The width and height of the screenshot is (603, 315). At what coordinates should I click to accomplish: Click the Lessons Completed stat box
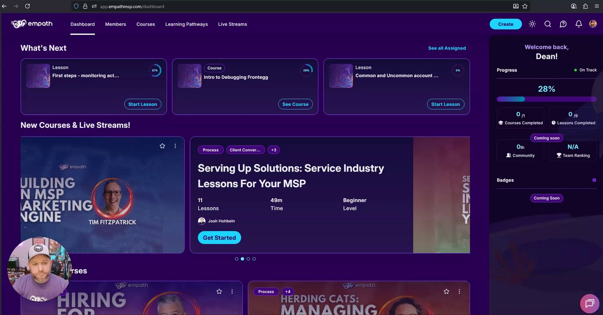pyautogui.click(x=573, y=118)
